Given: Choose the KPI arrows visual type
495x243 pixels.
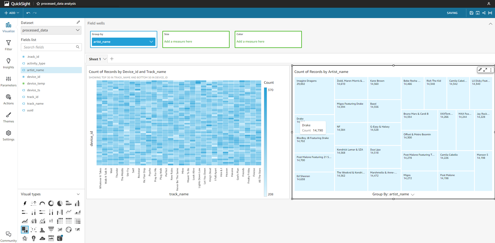Looking at the screenshot, I should tap(34, 203).
